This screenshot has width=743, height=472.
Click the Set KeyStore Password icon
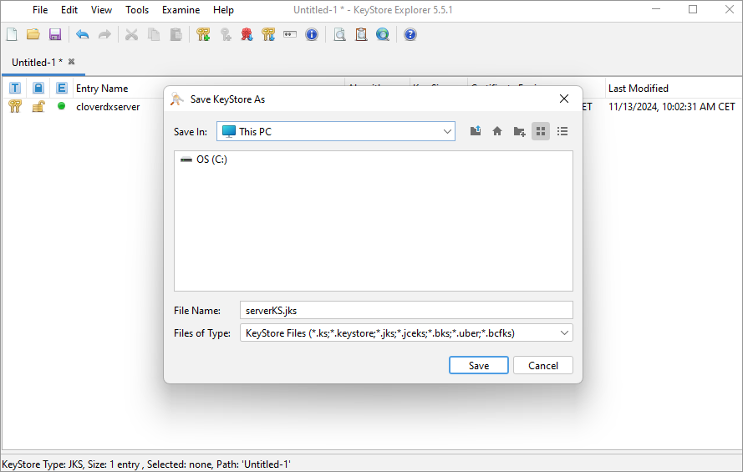pos(290,34)
